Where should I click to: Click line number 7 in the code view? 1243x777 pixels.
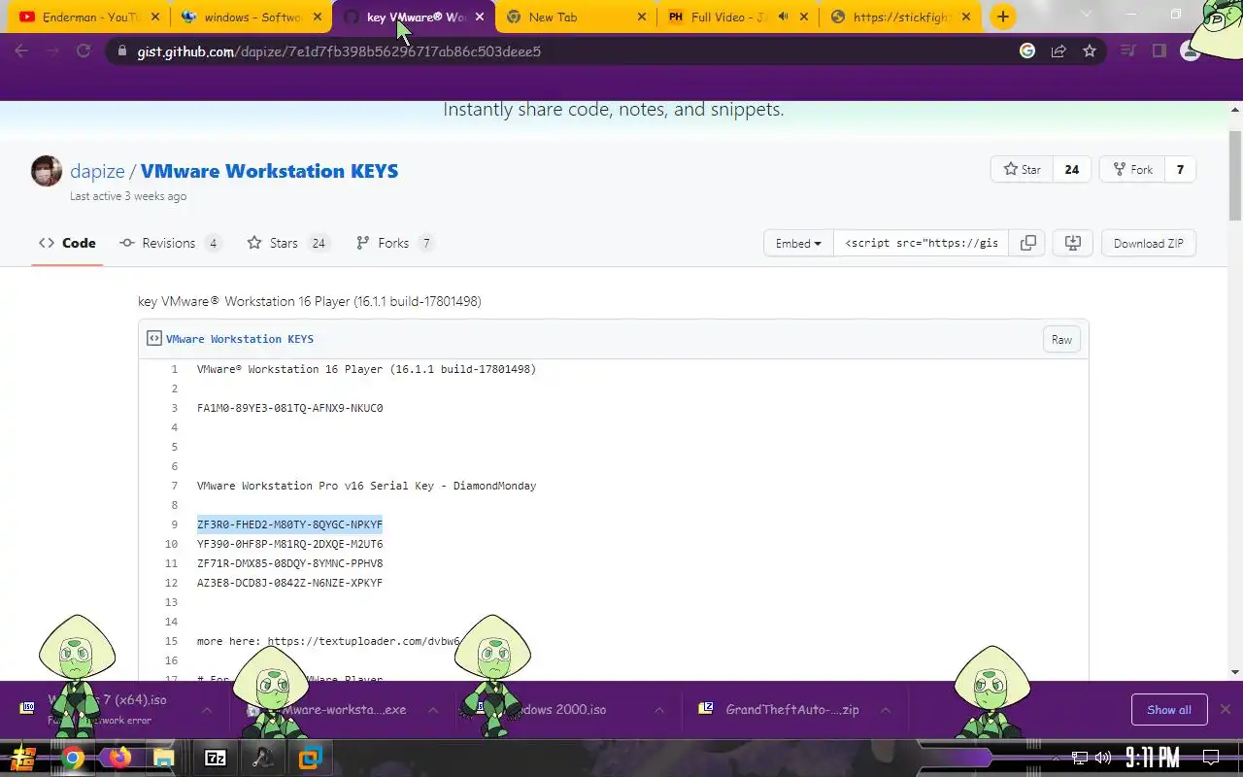tap(175, 486)
